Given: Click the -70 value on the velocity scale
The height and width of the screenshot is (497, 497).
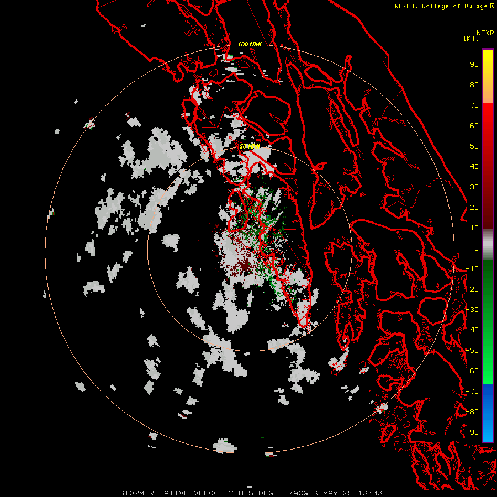Looking at the screenshot, I should [472, 392].
